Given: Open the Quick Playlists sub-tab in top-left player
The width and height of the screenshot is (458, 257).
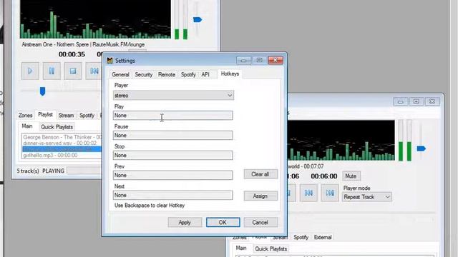Looking at the screenshot, I should tap(57, 127).
